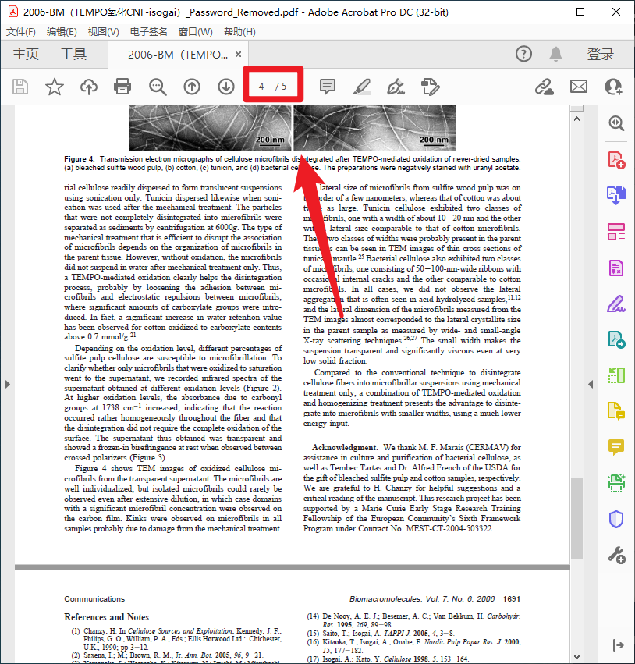Image resolution: width=635 pixels, height=664 pixels.
Task: Switch to the 工具 tab
Action: click(x=73, y=54)
